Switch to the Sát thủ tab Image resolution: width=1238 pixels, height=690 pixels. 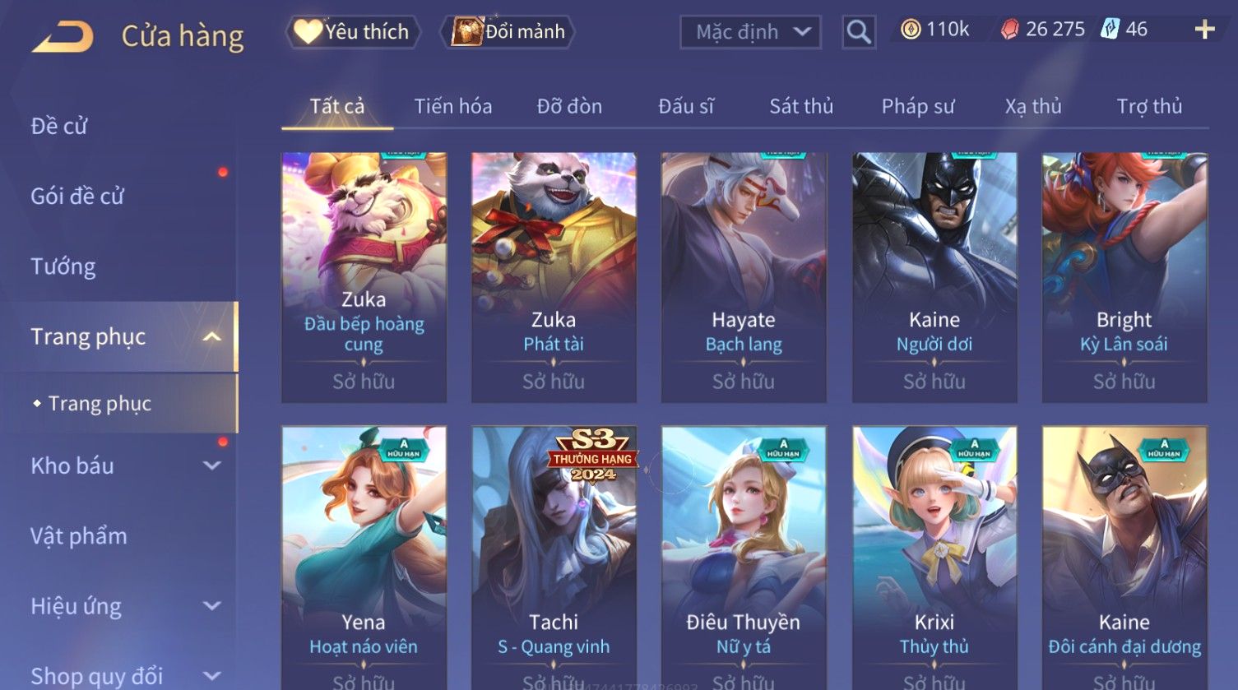801,106
